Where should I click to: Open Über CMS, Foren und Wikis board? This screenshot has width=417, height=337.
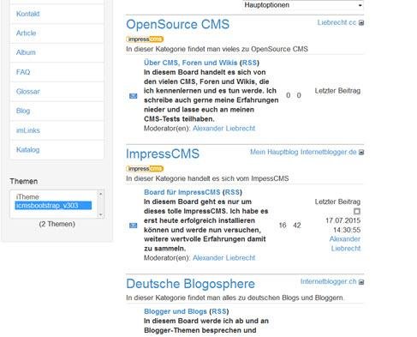190,63
